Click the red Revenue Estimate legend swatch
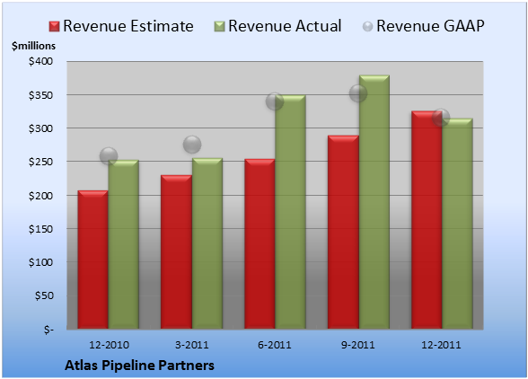Viewport: 528px width, 379px height. pos(54,27)
